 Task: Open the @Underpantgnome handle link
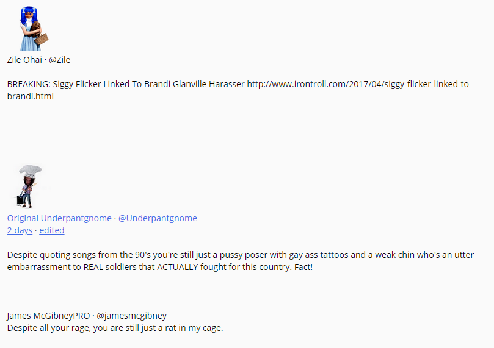158,218
